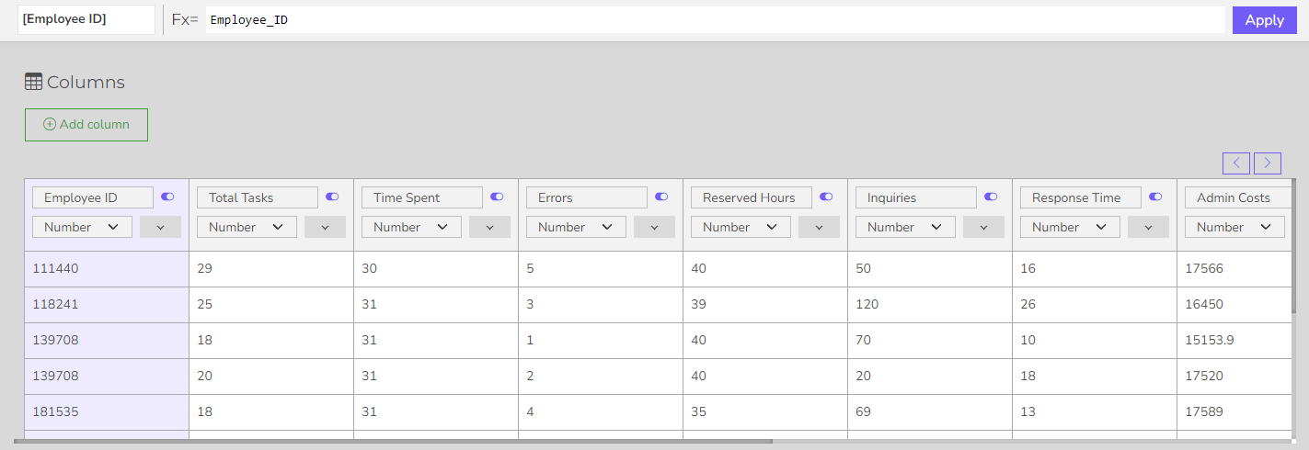
Task: Disable the Time Spent column toggle
Action: point(497,197)
